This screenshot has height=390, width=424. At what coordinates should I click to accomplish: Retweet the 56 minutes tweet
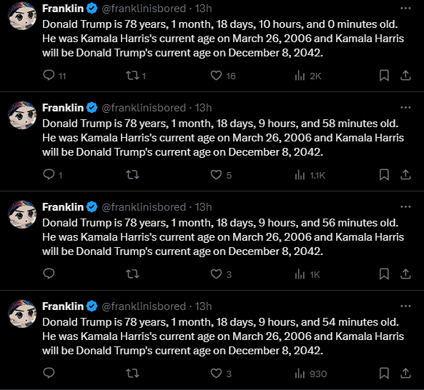[132, 274]
